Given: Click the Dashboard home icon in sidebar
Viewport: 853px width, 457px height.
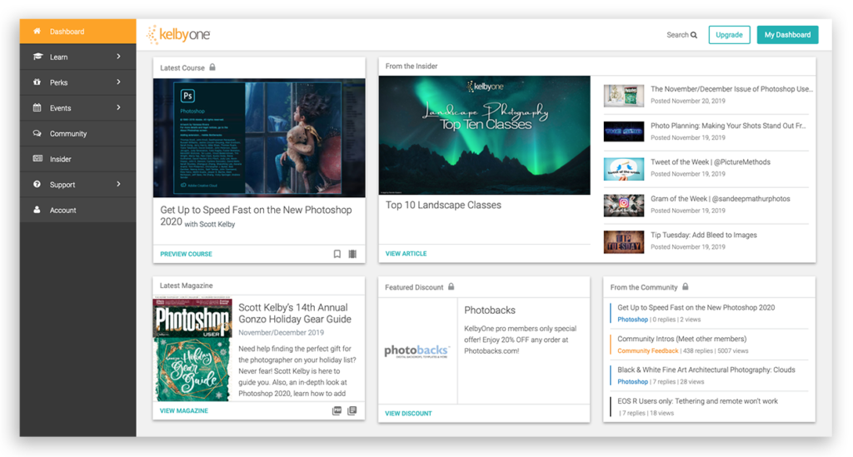Looking at the screenshot, I should click(37, 31).
